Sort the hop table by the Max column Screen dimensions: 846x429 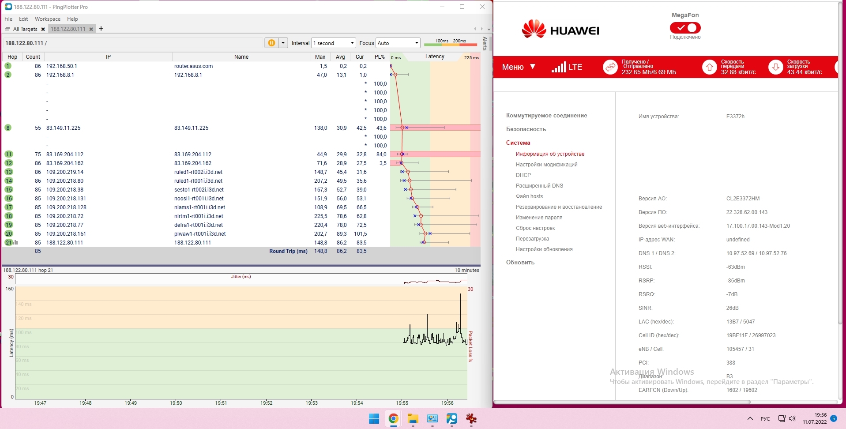coord(320,57)
